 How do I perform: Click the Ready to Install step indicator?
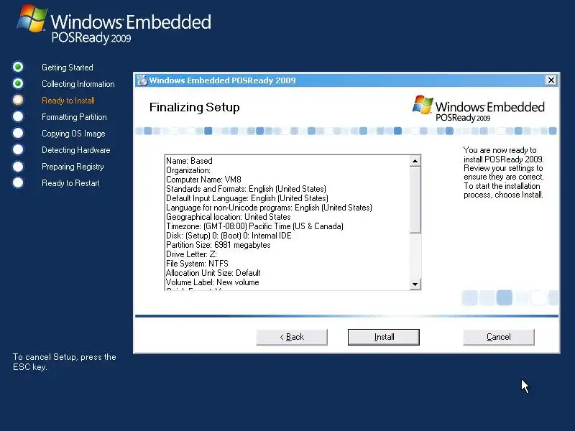click(18, 100)
